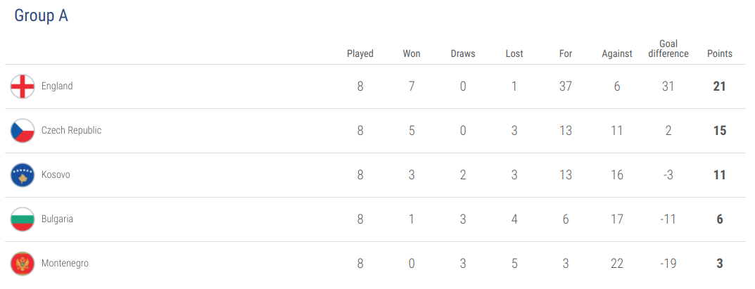Click the England flag icon
The image size is (755, 289).
coord(23,86)
